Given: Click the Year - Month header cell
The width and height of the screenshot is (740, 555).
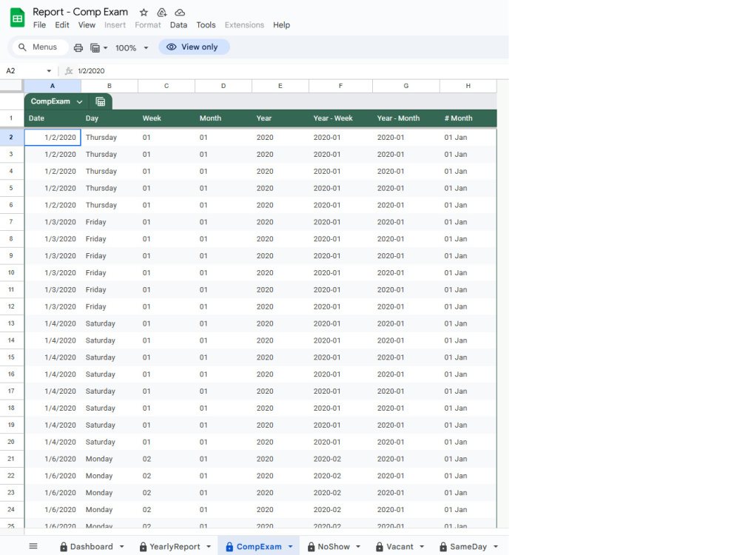Looking at the screenshot, I should (x=406, y=118).
